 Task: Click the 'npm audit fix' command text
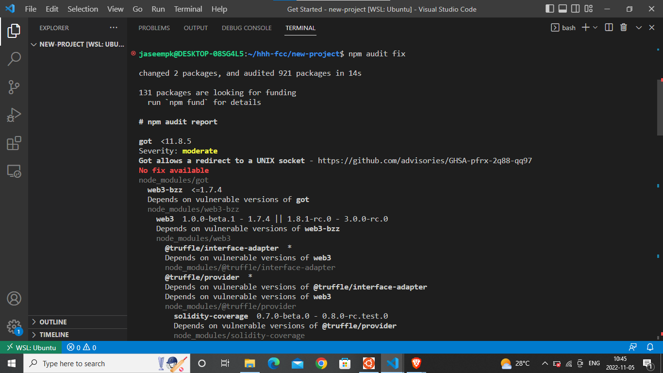(377, 53)
